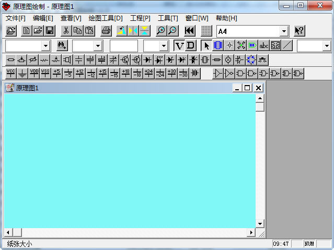Place a buffer gate symbol

tap(218, 74)
